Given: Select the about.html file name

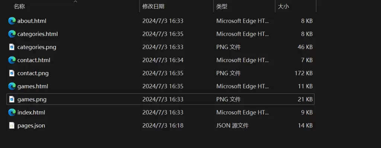Looking at the screenshot, I should (32, 21).
